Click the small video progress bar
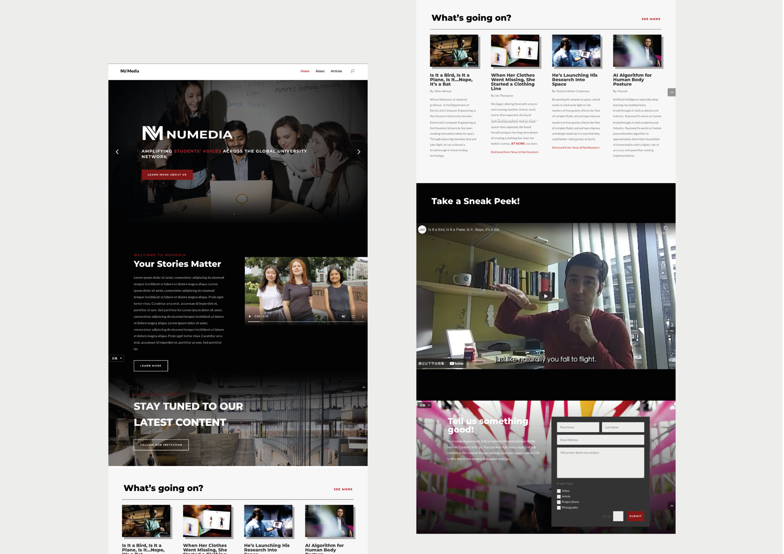This screenshot has width=784, height=554. pyautogui.click(x=306, y=322)
